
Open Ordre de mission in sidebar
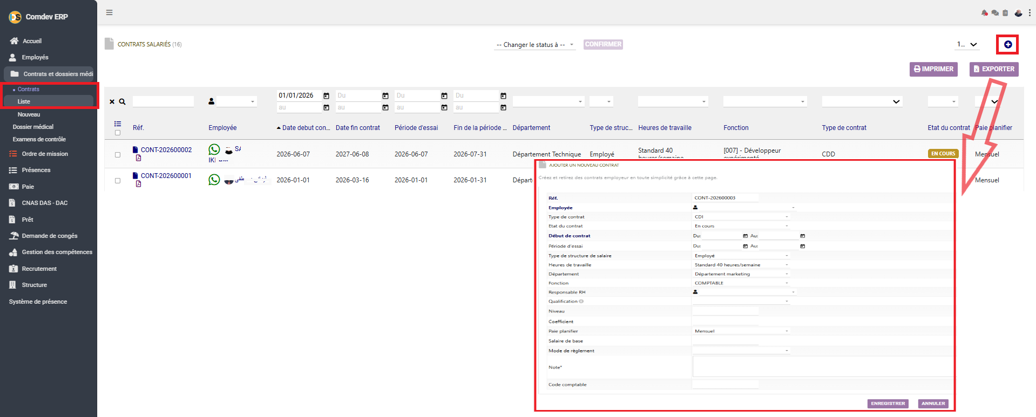coord(45,154)
